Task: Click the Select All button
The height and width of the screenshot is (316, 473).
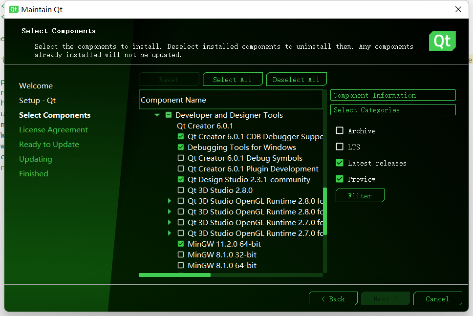Action: [233, 79]
